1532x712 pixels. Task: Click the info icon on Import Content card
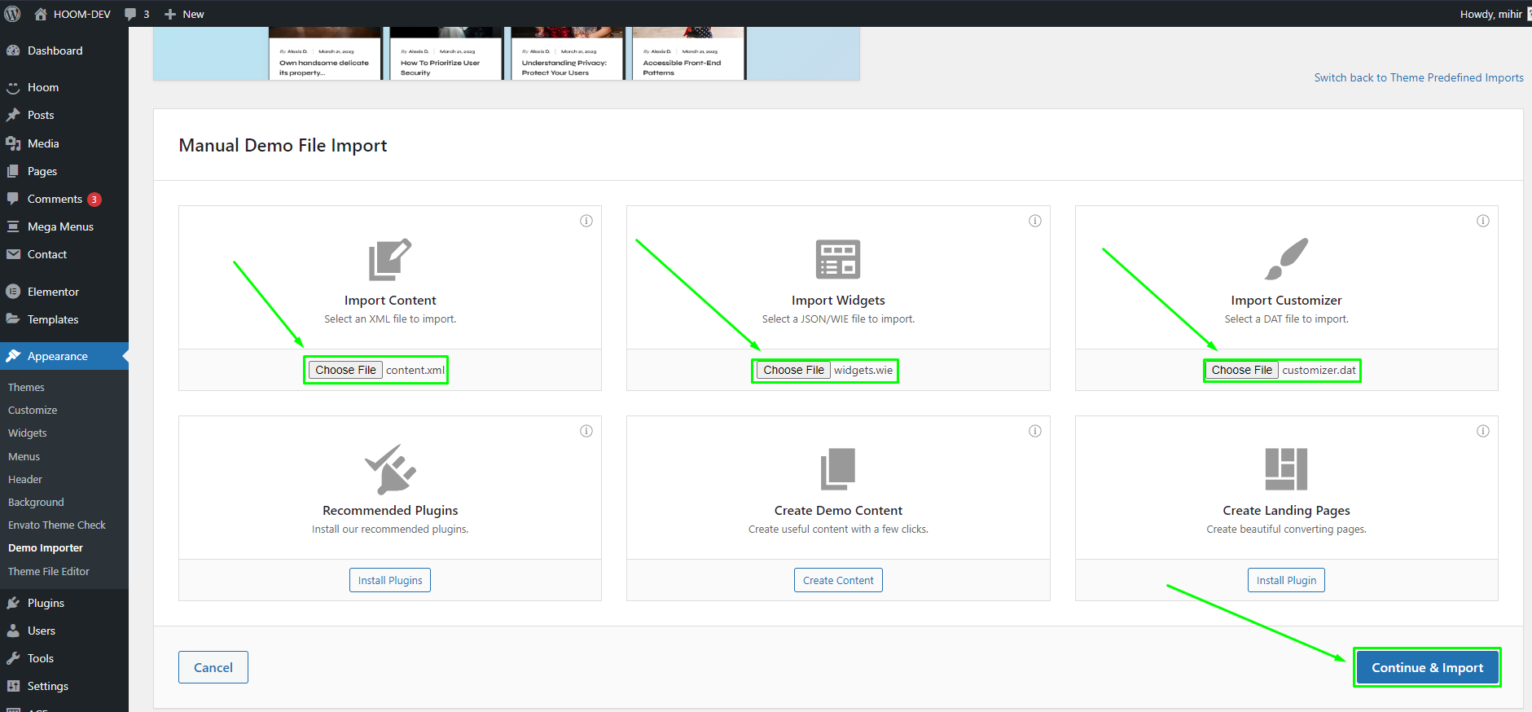586,221
